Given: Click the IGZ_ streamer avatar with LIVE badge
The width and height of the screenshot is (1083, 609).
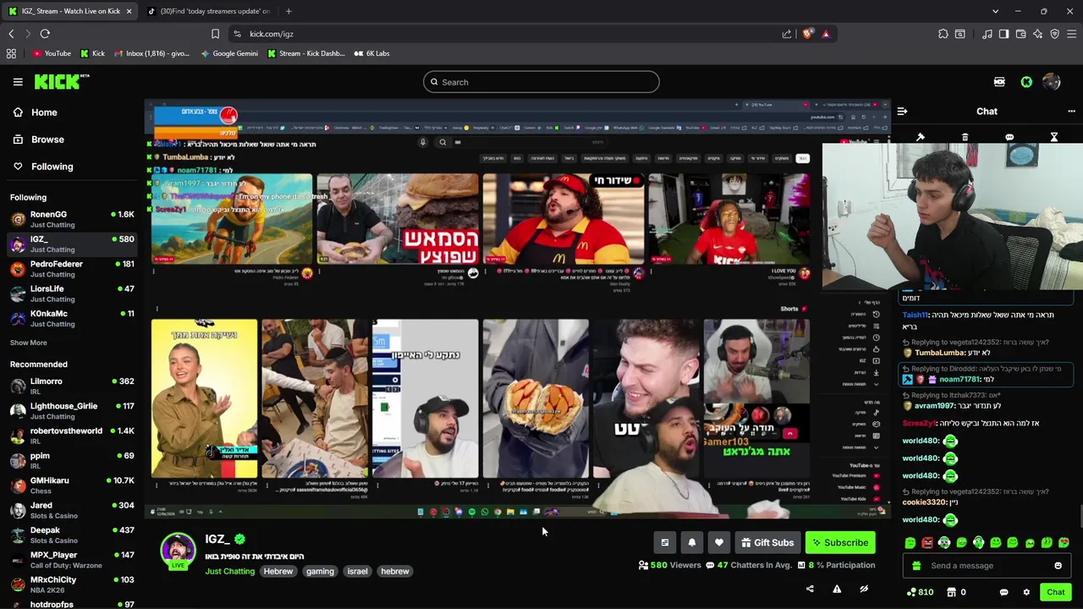Looking at the screenshot, I should pyautogui.click(x=178, y=551).
